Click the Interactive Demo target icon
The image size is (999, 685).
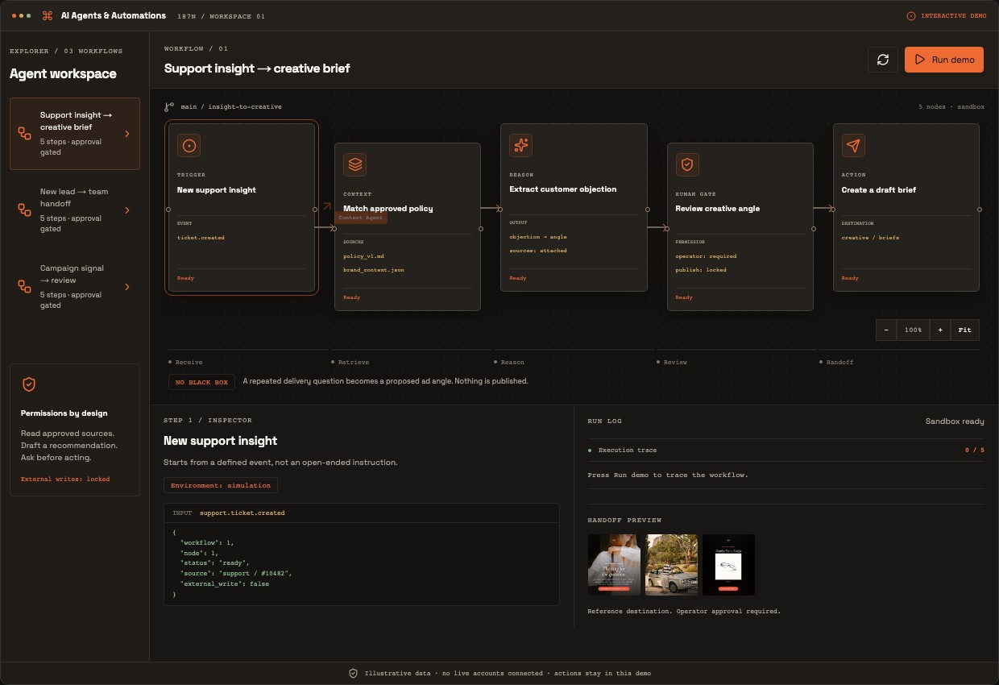point(911,16)
